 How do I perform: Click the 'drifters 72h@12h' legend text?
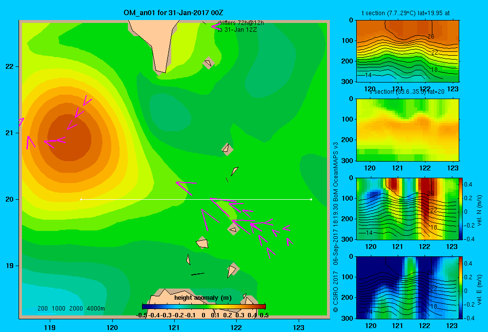point(241,23)
